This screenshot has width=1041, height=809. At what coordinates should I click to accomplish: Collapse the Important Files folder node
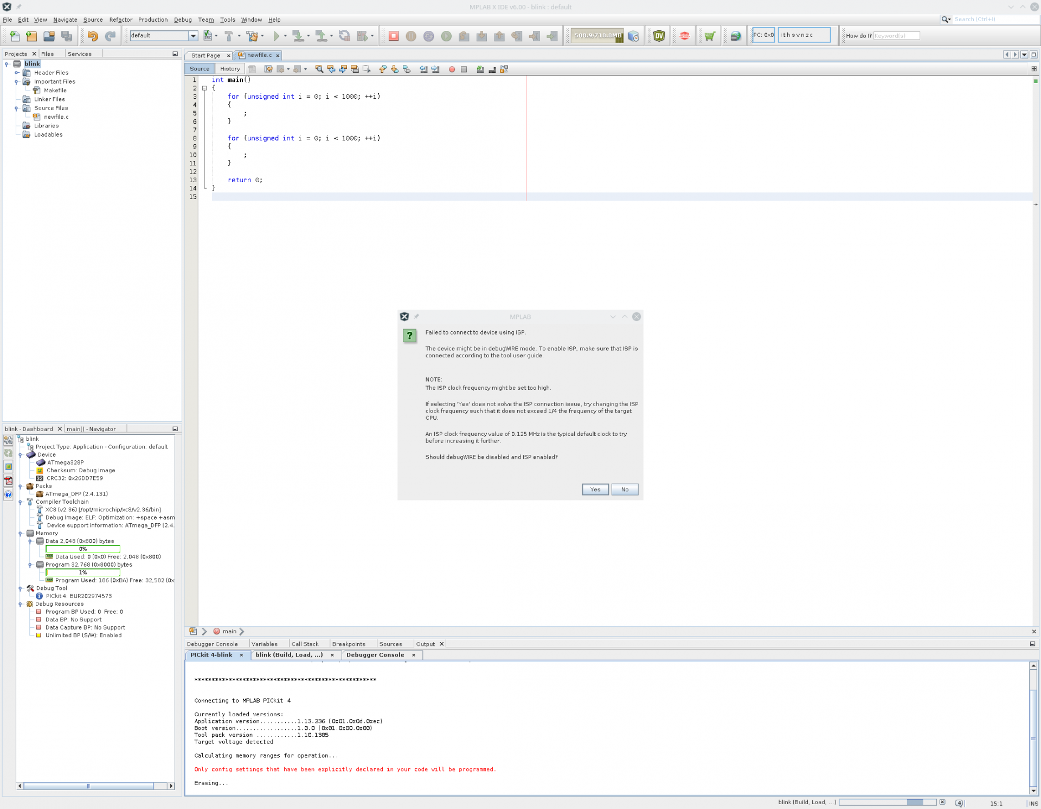tap(17, 82)
